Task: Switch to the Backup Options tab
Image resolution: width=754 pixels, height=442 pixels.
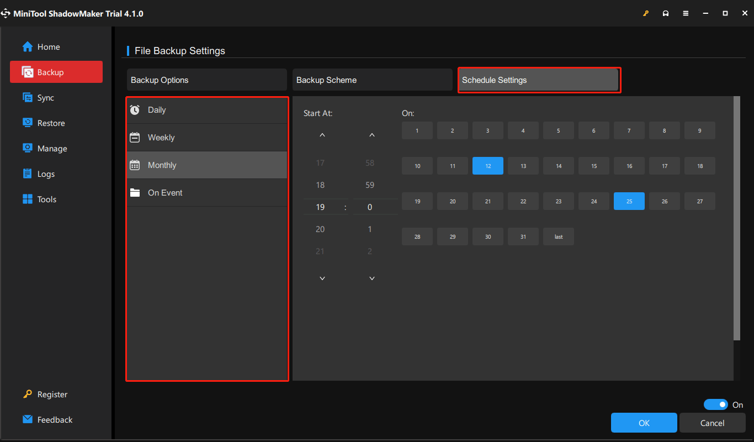Action: coord(206,80)
